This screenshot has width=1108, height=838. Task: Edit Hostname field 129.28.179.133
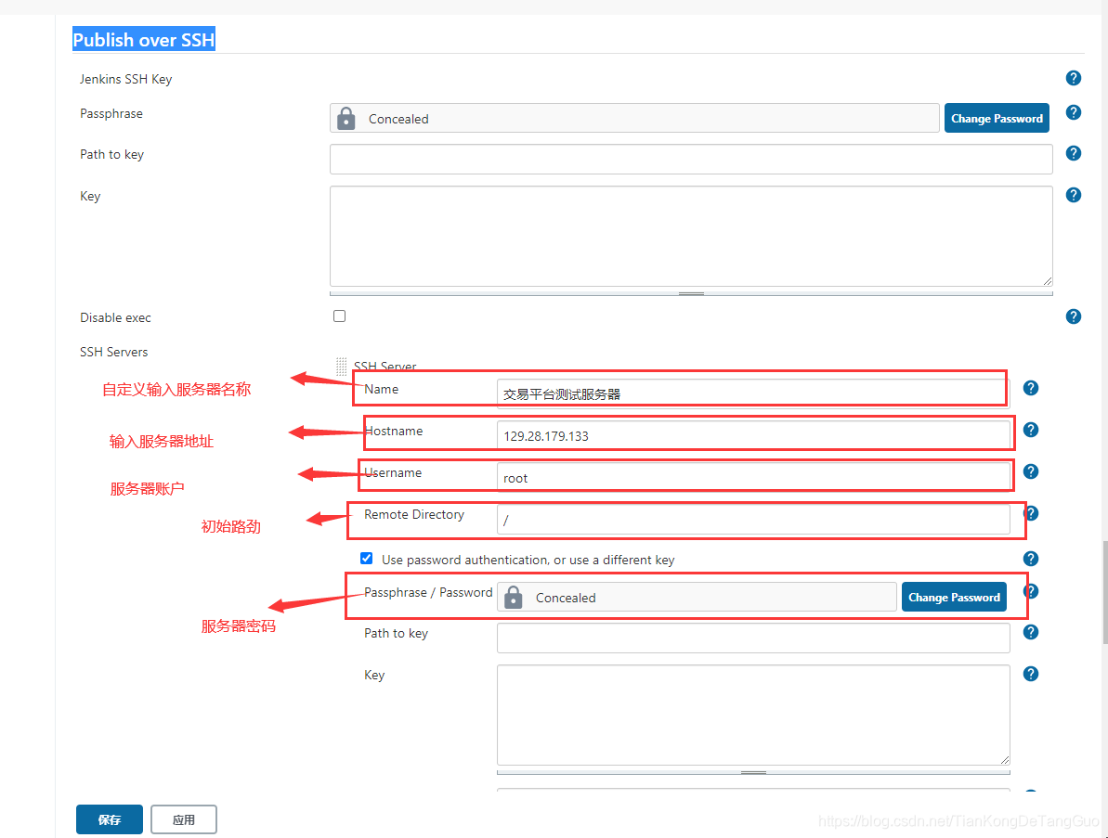[x=753, y=435]
